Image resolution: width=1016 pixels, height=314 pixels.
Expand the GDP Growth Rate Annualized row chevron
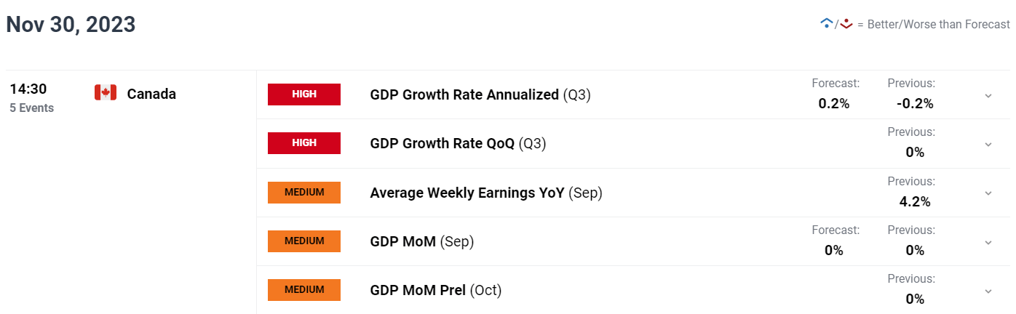point(988,95)
